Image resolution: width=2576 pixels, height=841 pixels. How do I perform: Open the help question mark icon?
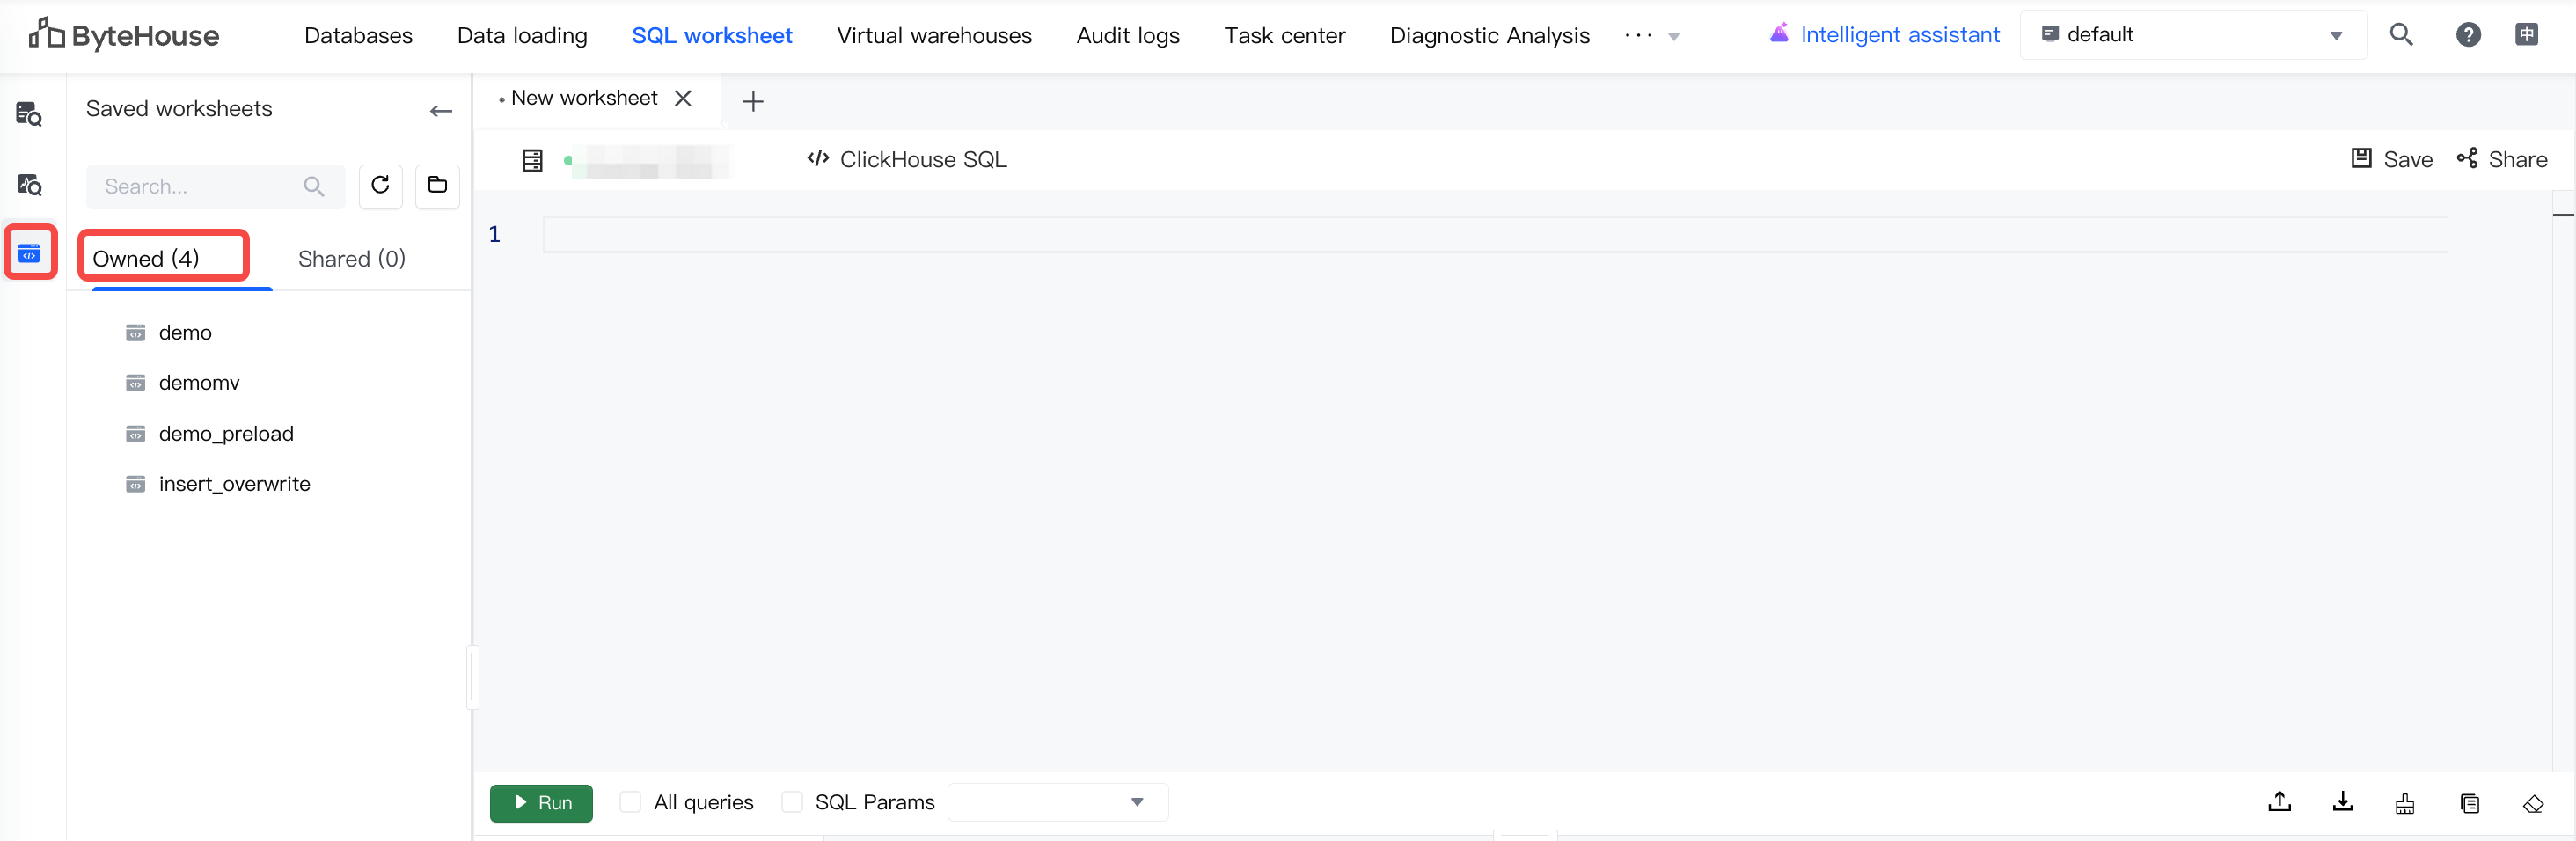pos(2467,35)
